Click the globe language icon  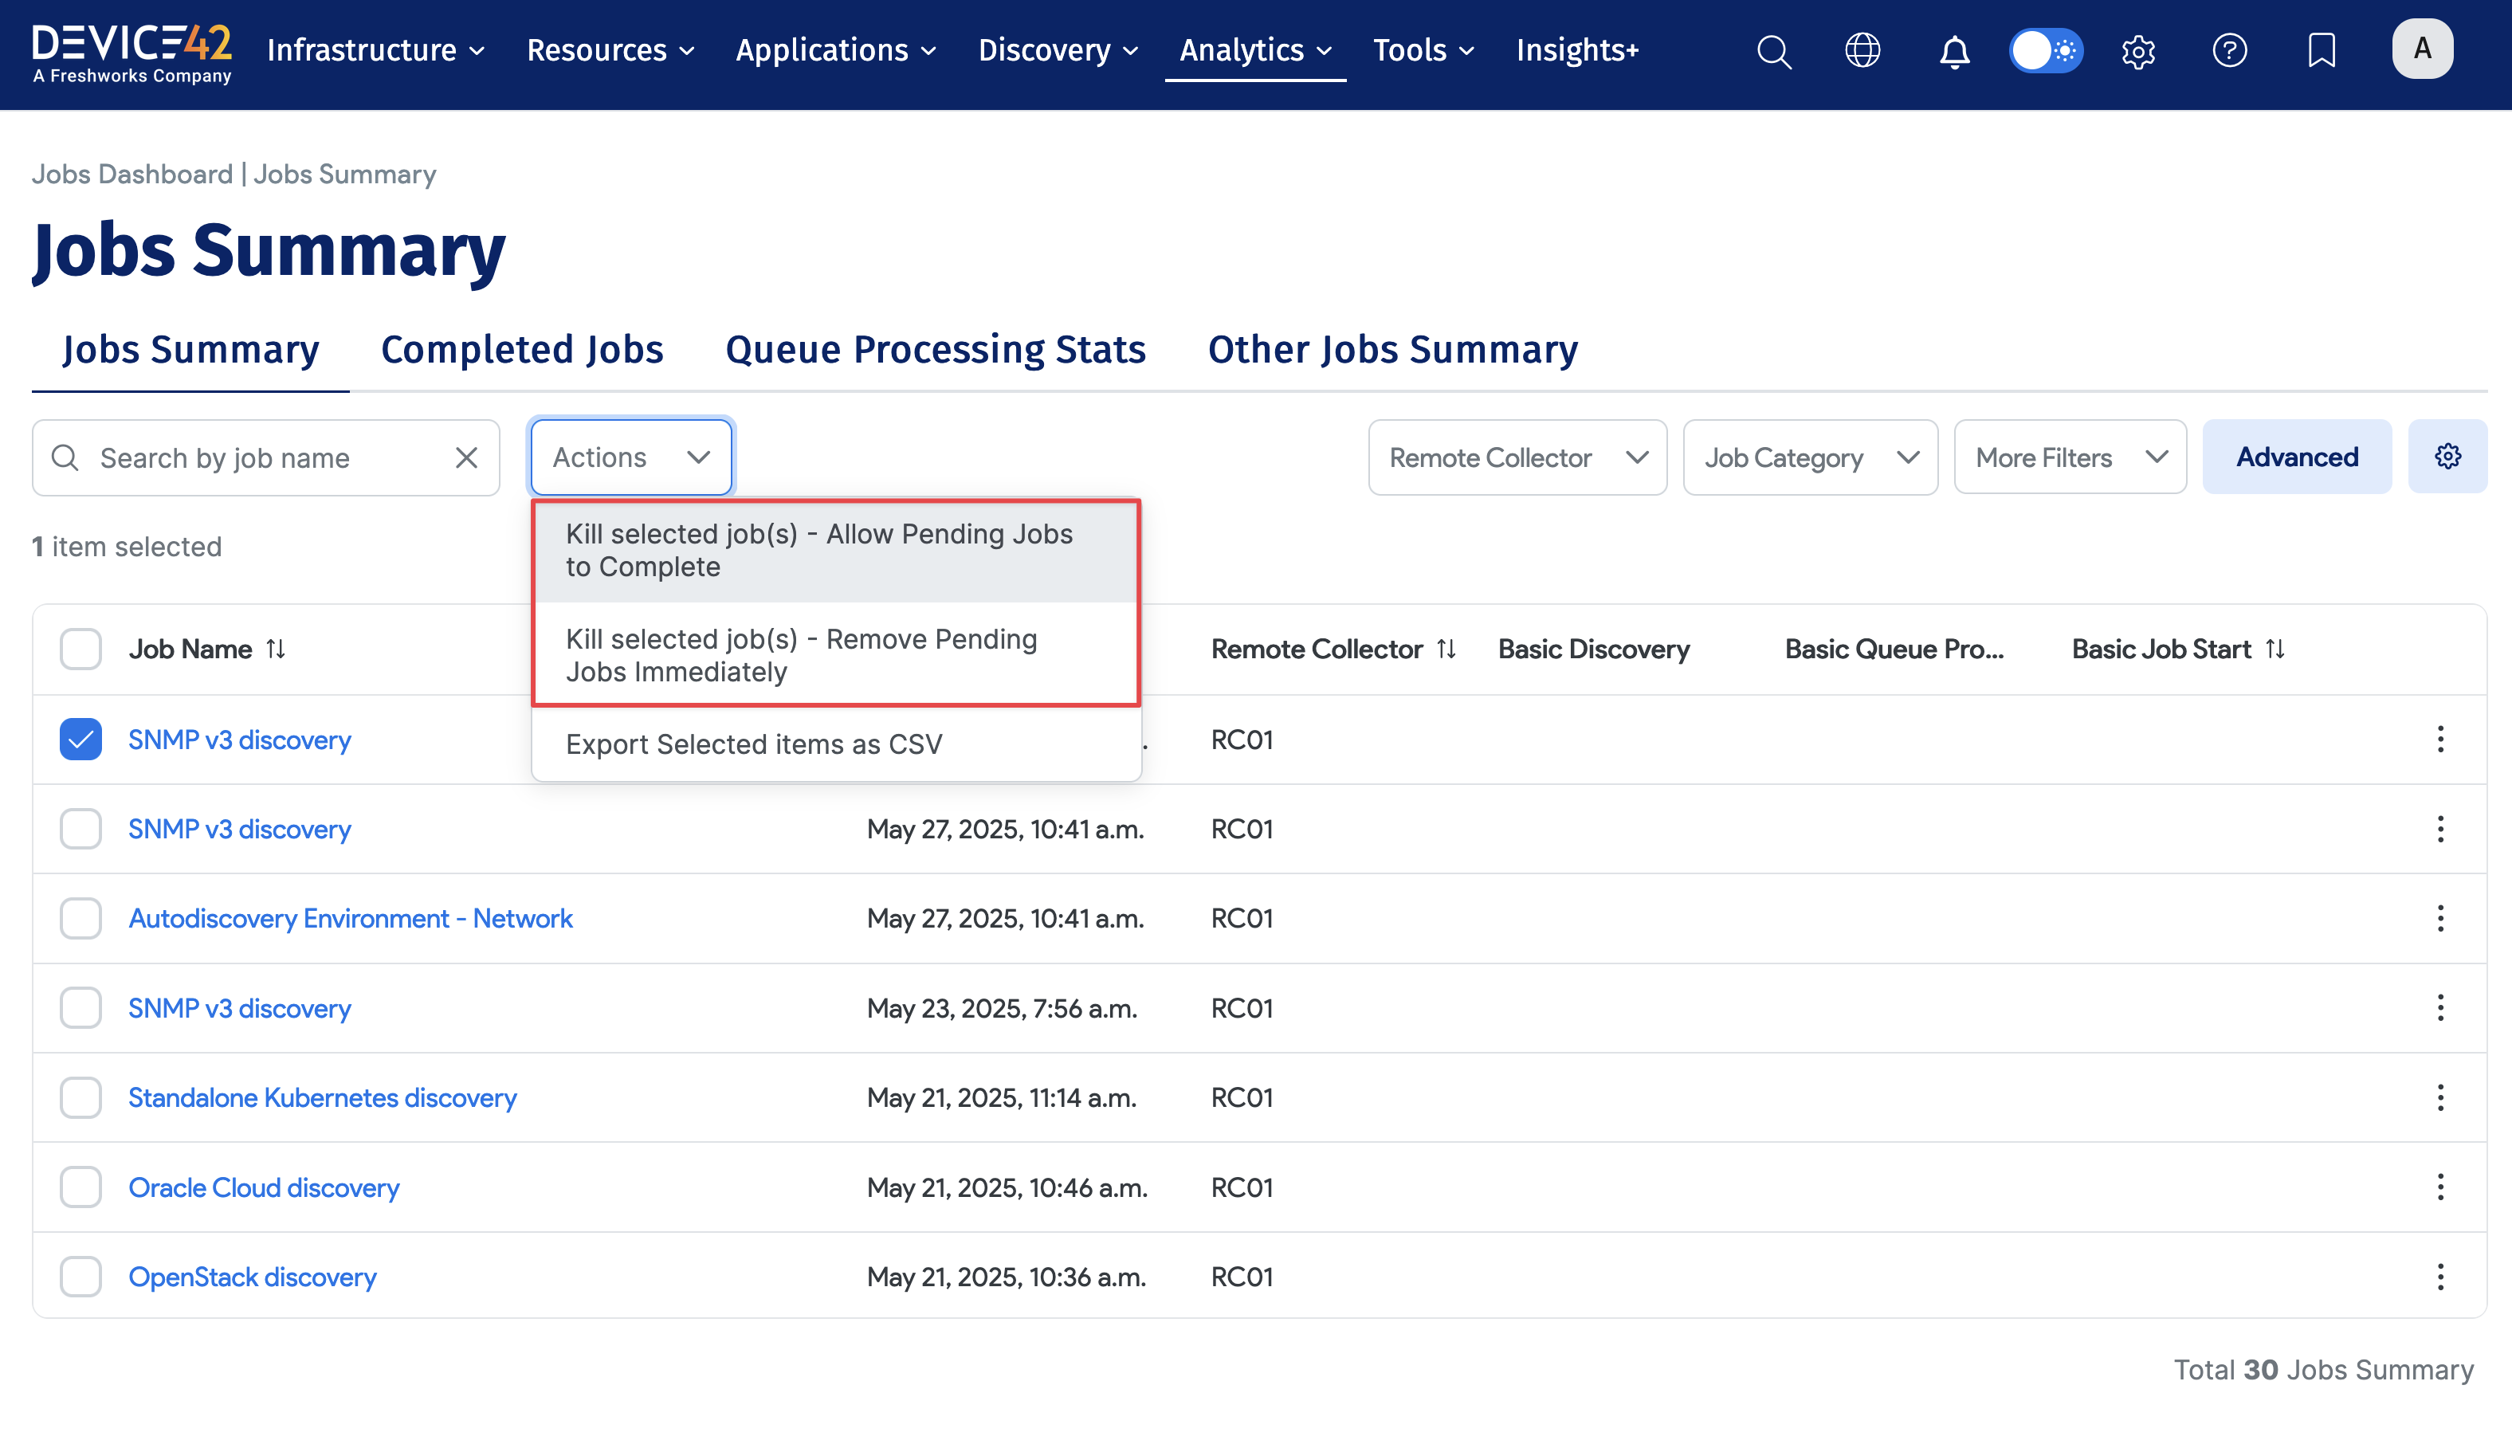pyautogui.click(x=1862, y=50)
